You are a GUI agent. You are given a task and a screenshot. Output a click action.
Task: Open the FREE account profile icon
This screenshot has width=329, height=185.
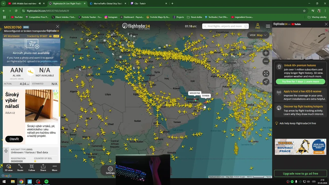coord(258,26)
